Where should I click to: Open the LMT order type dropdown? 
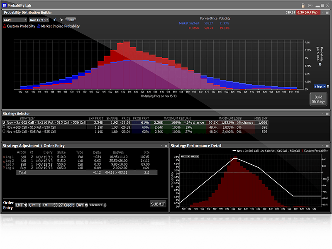(21, 205)
